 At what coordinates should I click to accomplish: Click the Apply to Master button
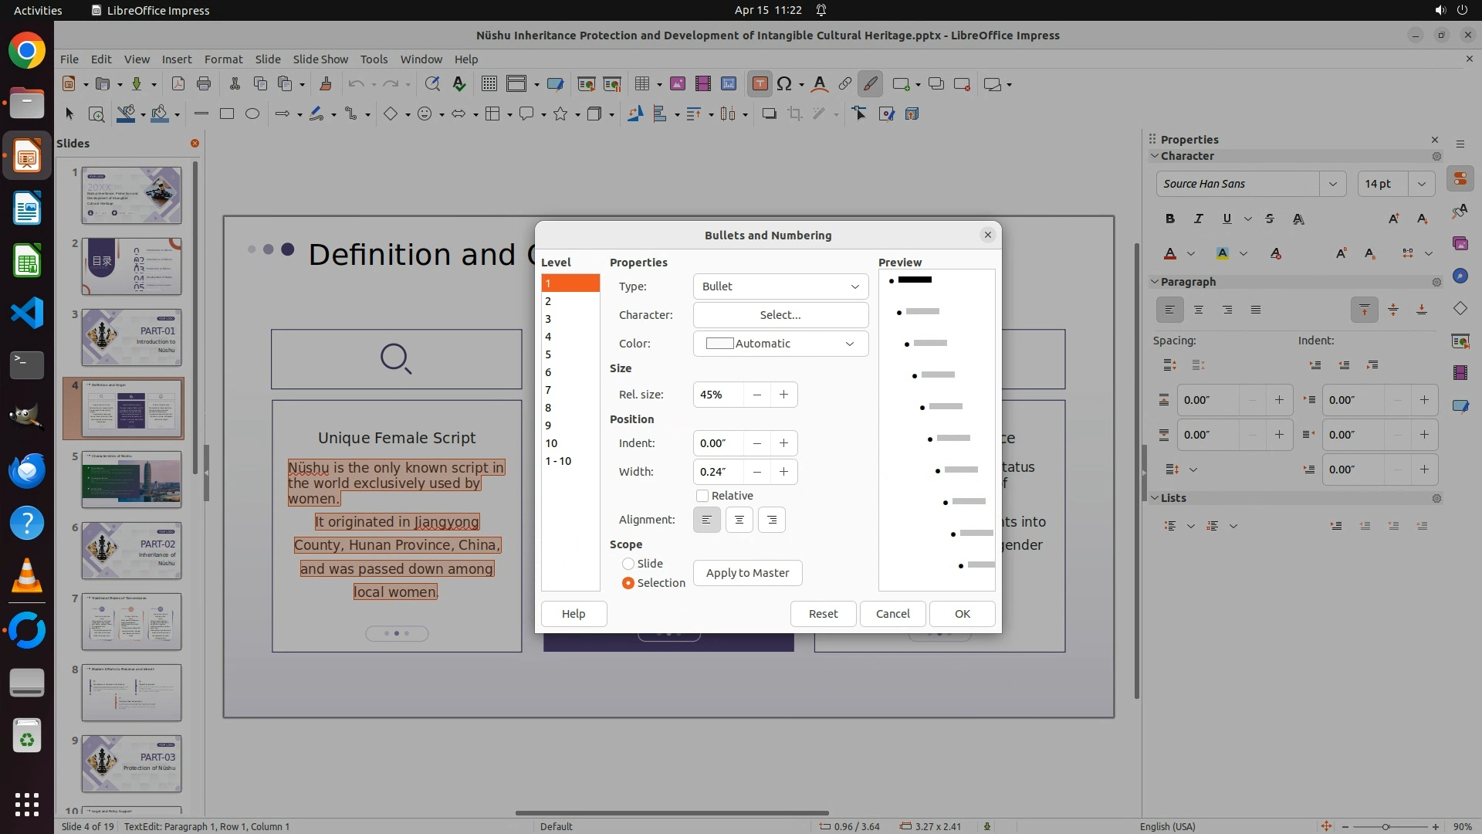(x=747, y=573)
